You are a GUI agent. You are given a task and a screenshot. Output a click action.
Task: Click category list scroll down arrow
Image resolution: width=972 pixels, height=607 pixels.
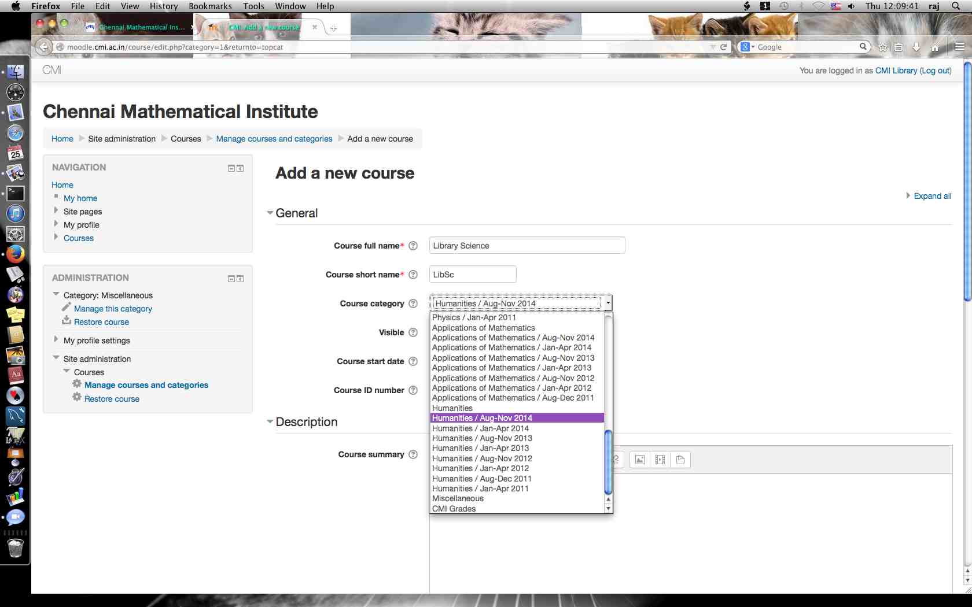[x=608, y=509]
